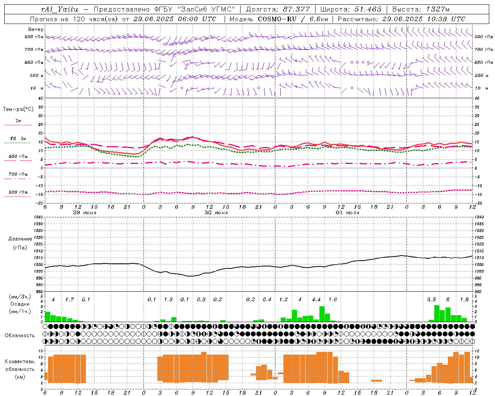
Task: Click the 500 гПа temperature legend entry
Action: point(18,192)
